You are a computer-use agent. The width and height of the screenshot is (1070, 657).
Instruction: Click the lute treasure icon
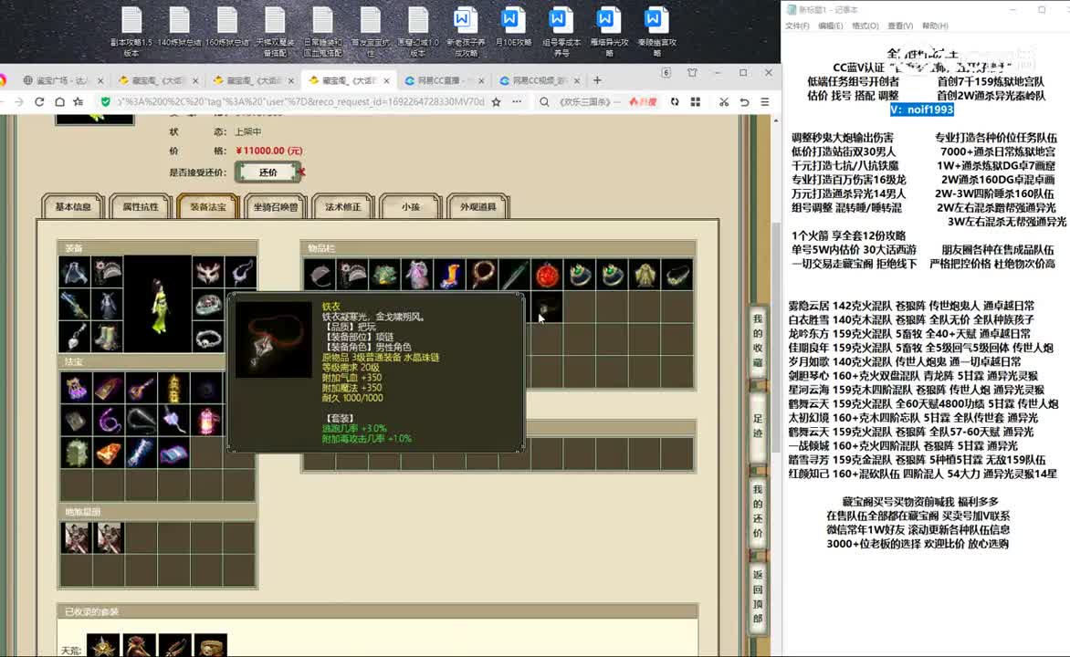142,388
